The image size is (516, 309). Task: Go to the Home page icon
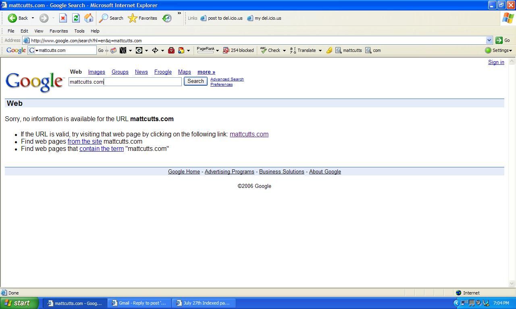89,18
